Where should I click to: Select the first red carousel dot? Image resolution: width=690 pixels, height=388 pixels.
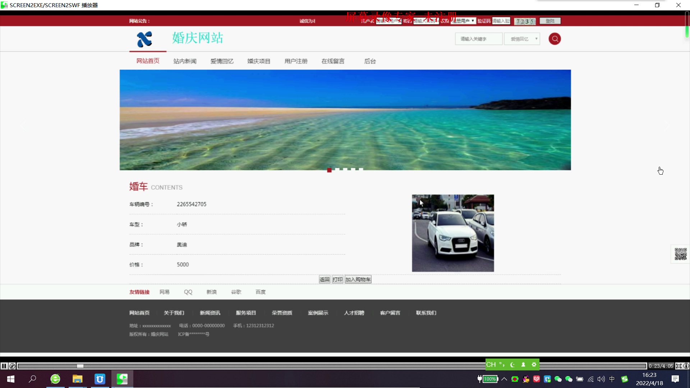pyautogui.click(x=329, y=170)
